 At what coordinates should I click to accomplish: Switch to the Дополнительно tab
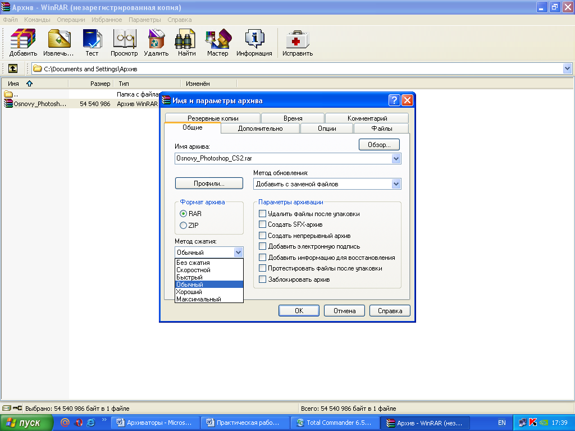tap(261, 129)
